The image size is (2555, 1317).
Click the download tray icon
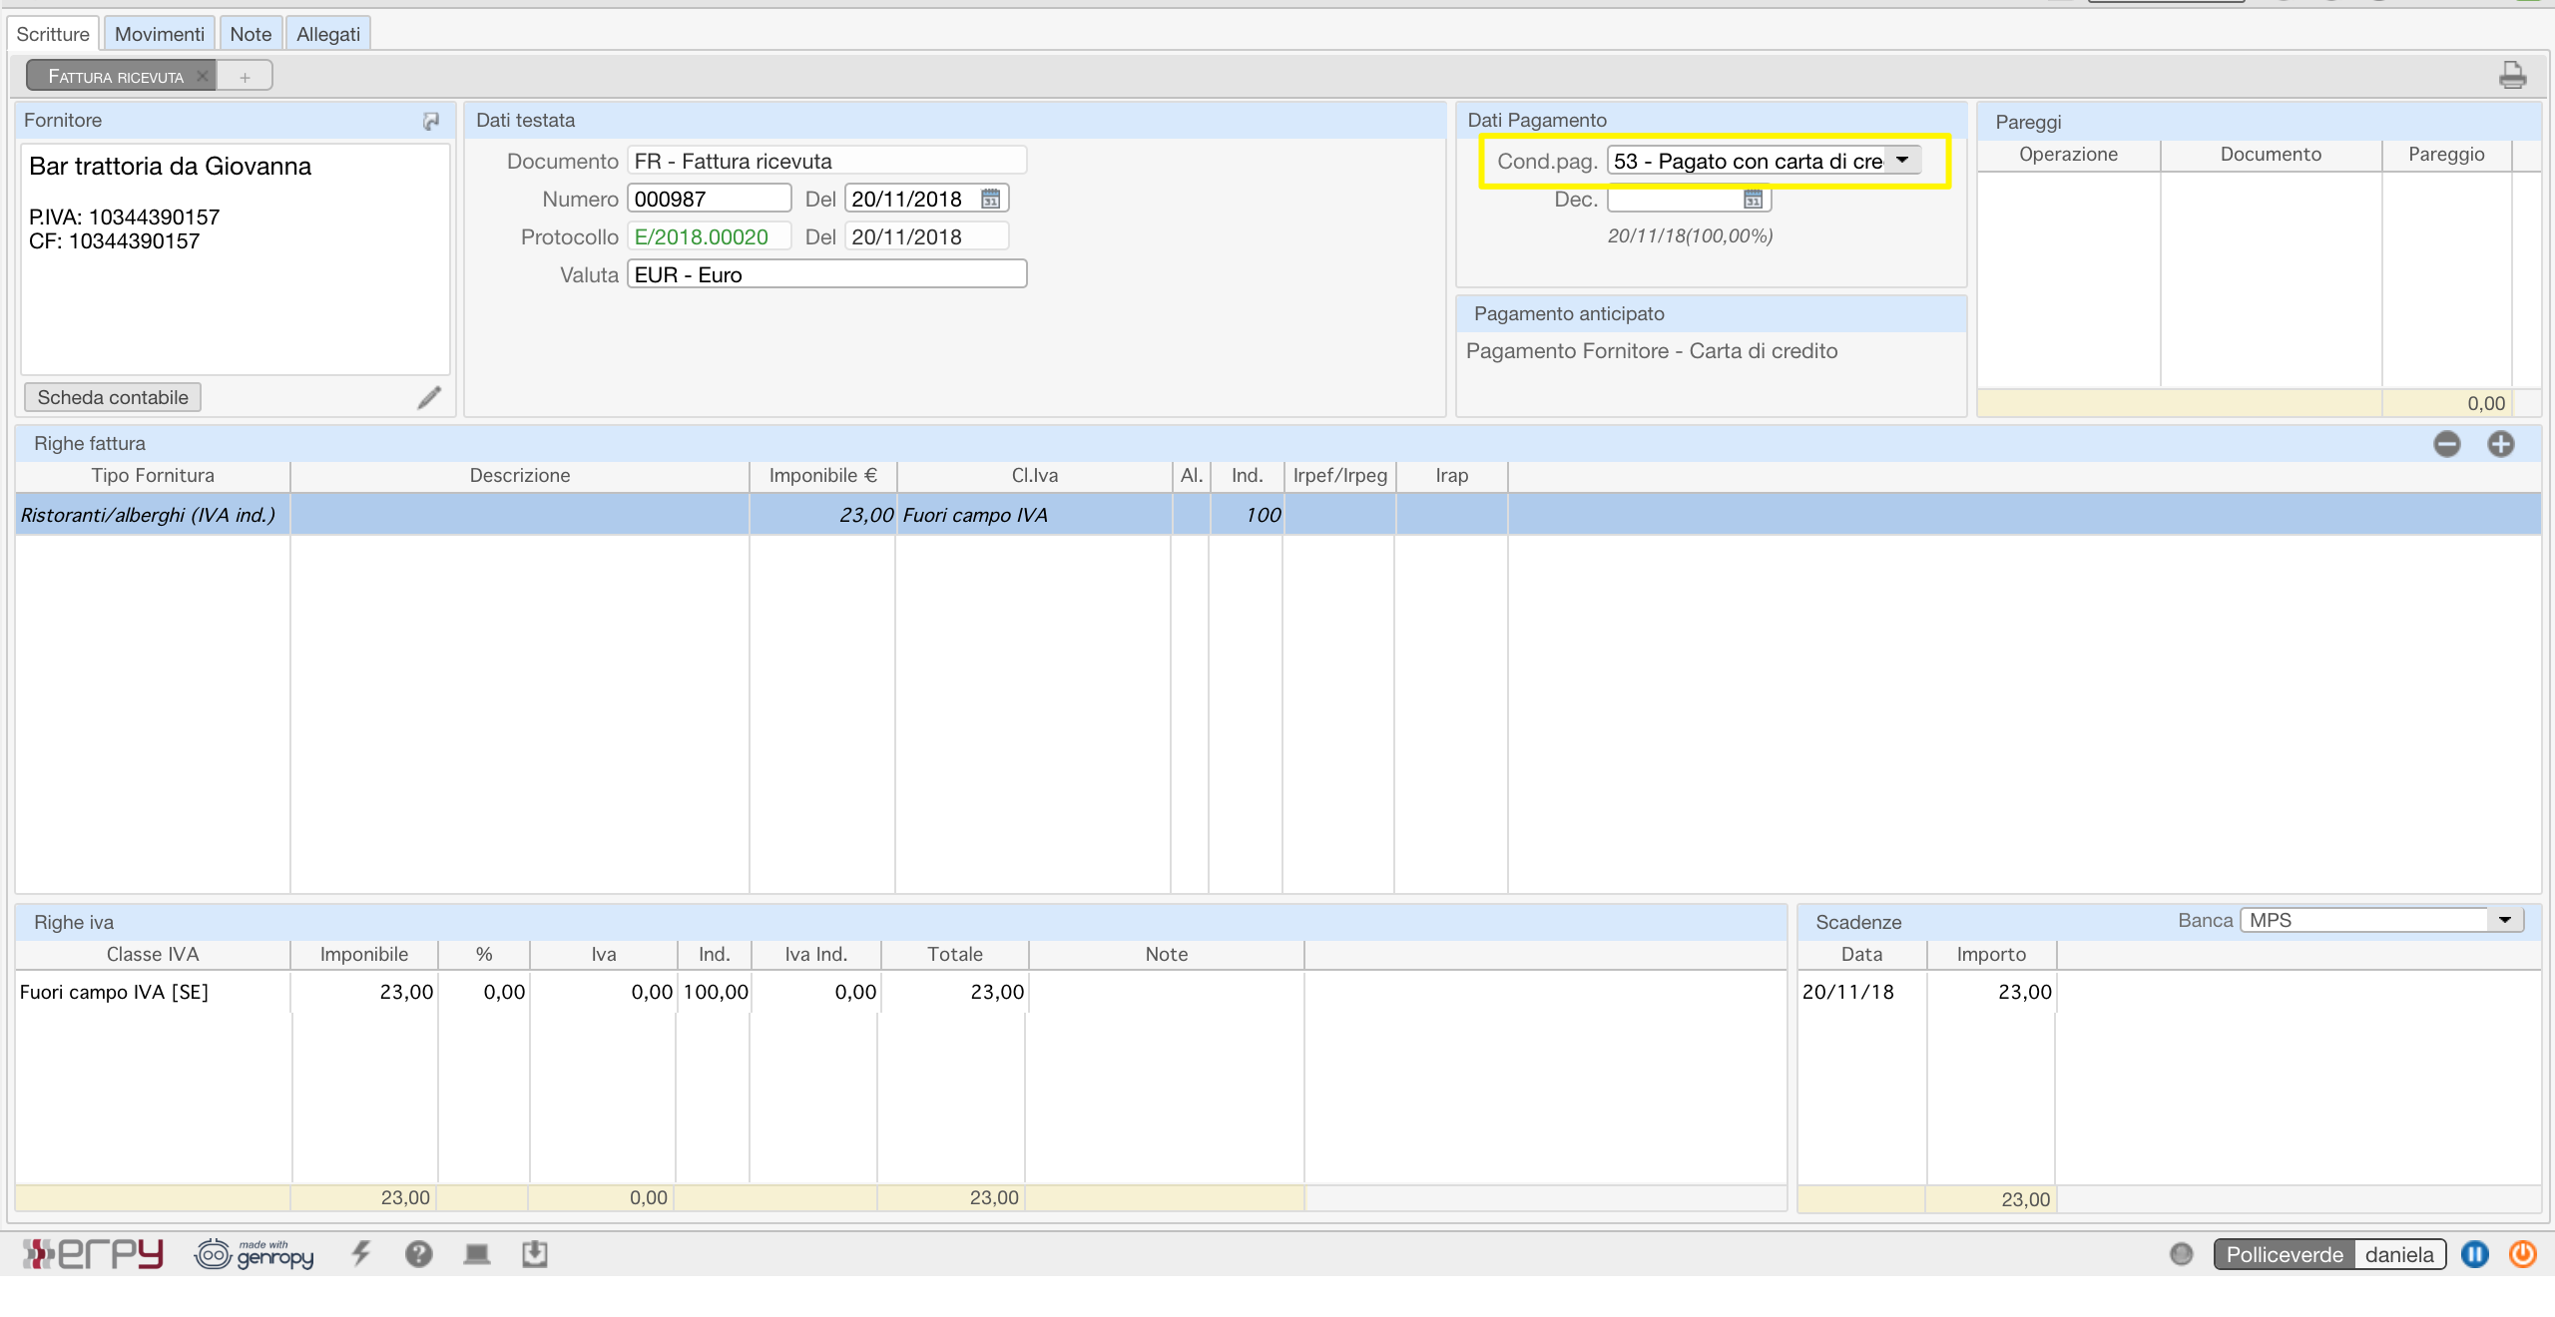[535, 1253]
